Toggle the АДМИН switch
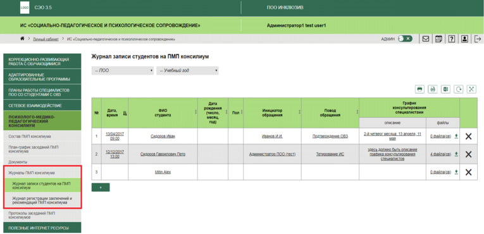Screen dimensions: 484x234 click(405, 39)
